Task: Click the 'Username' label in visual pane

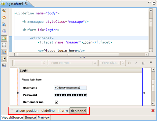Action: (30, 88)
